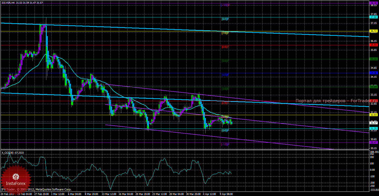Image resolution: width=379 pixels, height=196 pixels.
Task: Click the white 31.57 current price tag
Action: pyautogui.click(x=373, y=123)
